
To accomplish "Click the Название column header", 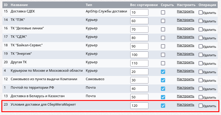I will click(19, 5).
